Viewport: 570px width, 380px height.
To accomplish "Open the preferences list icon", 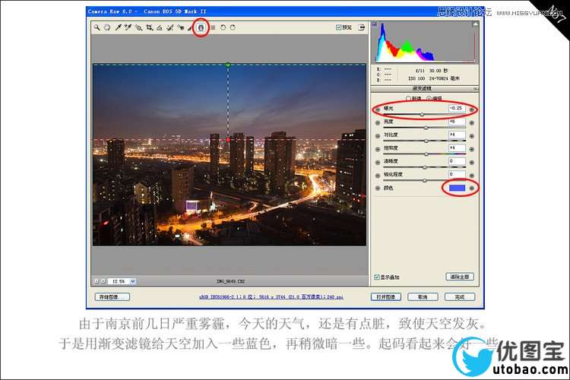I will pyautogui.click(x=213, y=27).
